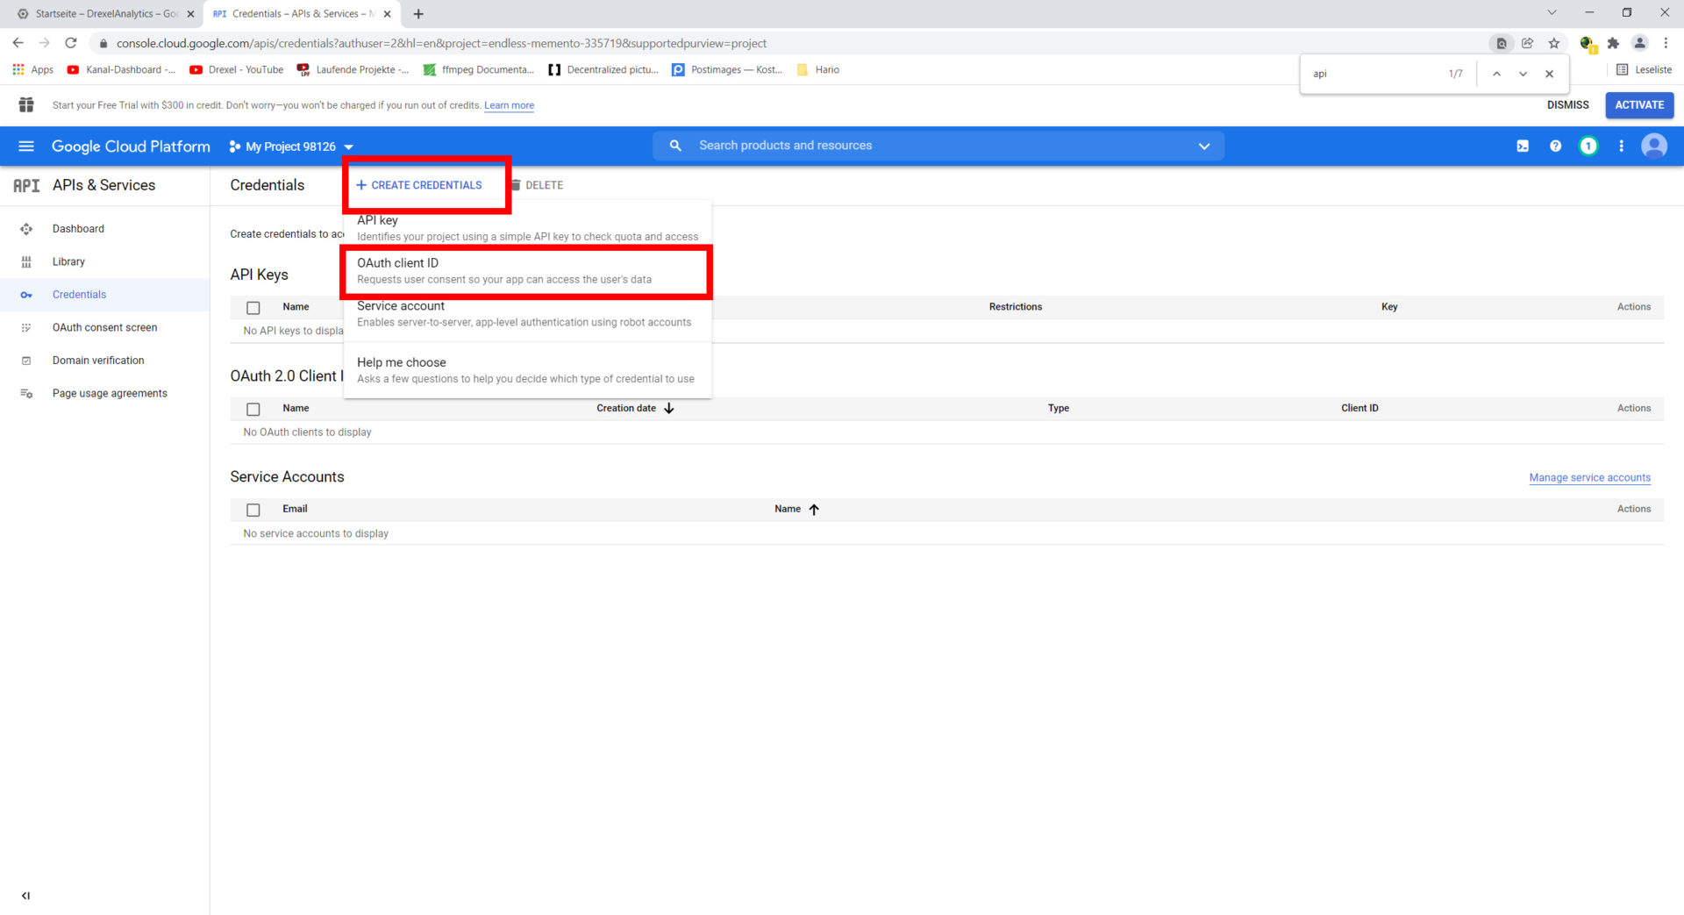Reload the browser page
The image size is (1684, 915).
71,43
